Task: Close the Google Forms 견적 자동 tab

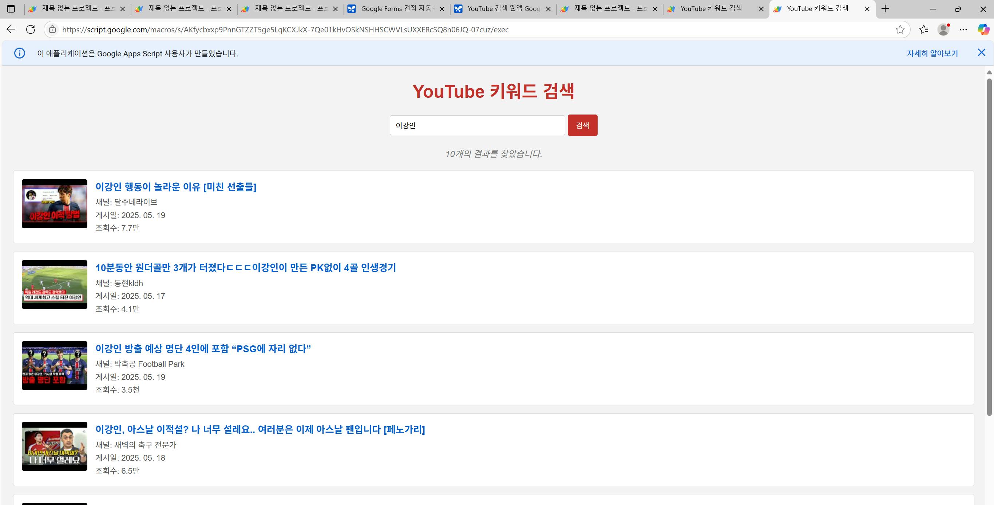Action: pyautogui.click(x=442, y=9)
